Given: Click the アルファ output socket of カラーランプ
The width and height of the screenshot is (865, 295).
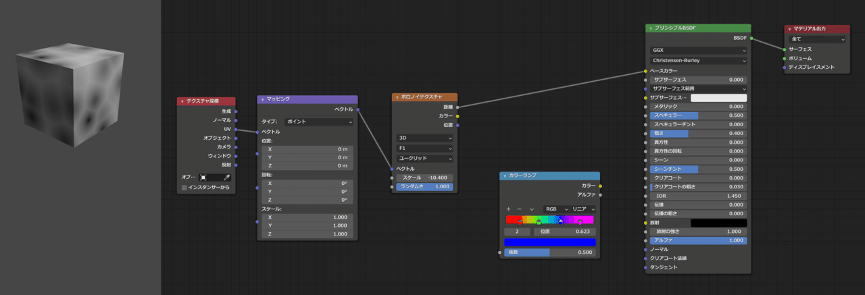Looking at the screenshot, I should [600, 194].
